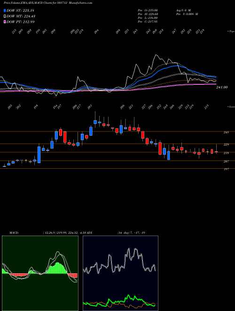The image size is (235, 311).
Task: Click the 'Pre C: 217.95' close value
Action: (x=148, y=22)
